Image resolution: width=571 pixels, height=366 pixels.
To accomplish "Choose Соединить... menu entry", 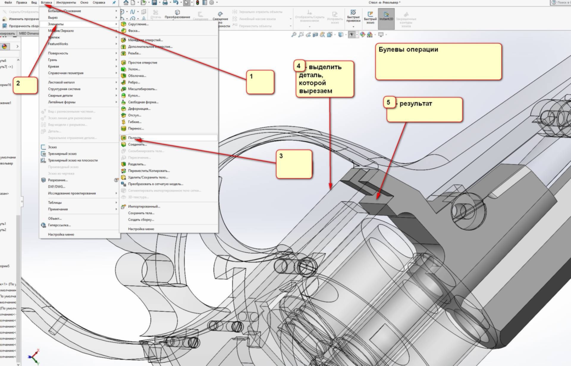I will 169,144.
